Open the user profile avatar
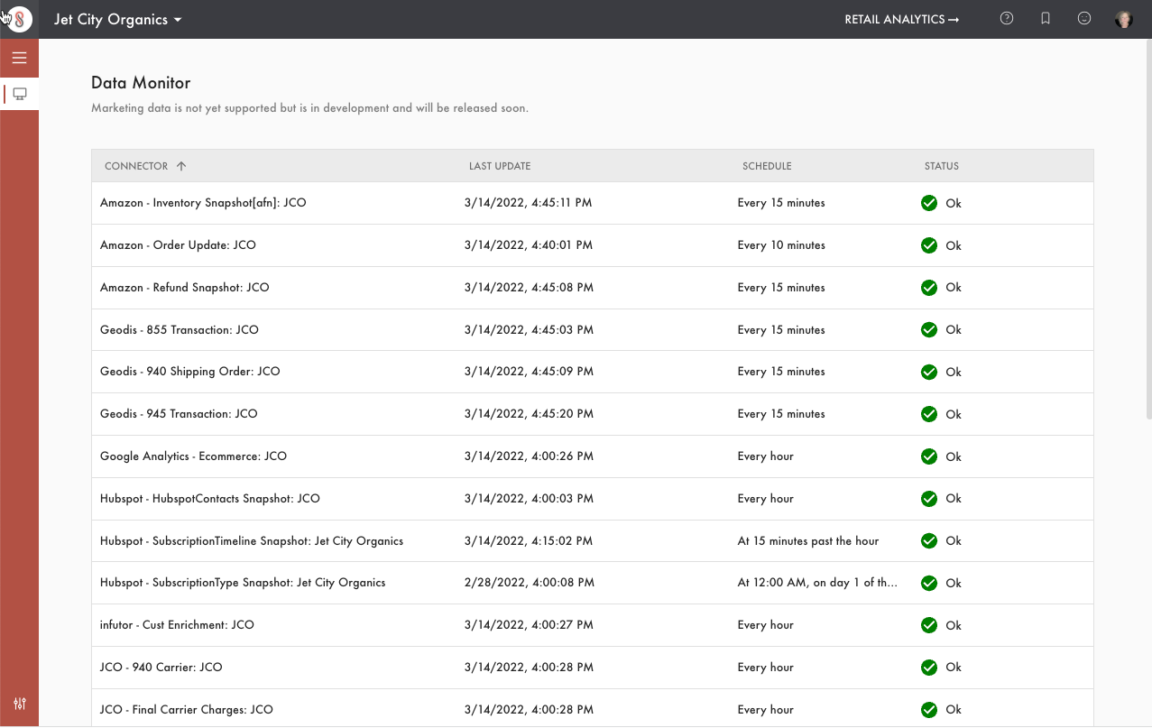 [x=1123, y=19]
